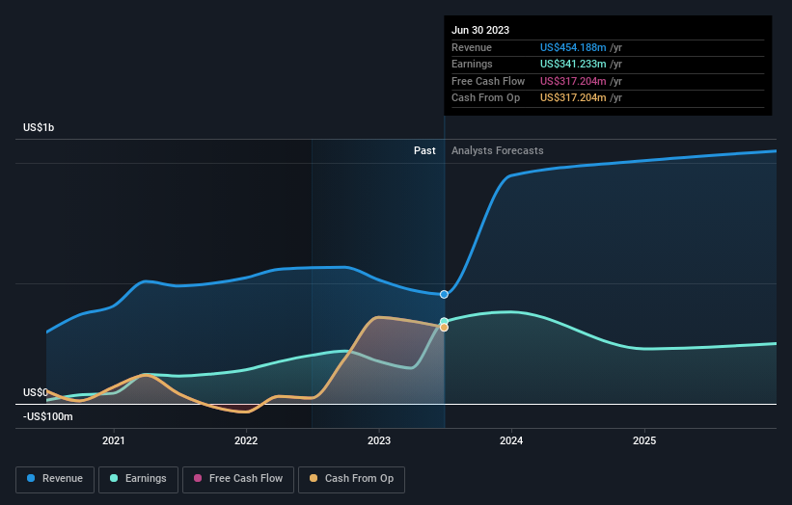Select the 2022 x-axis label

click(246, 440)
